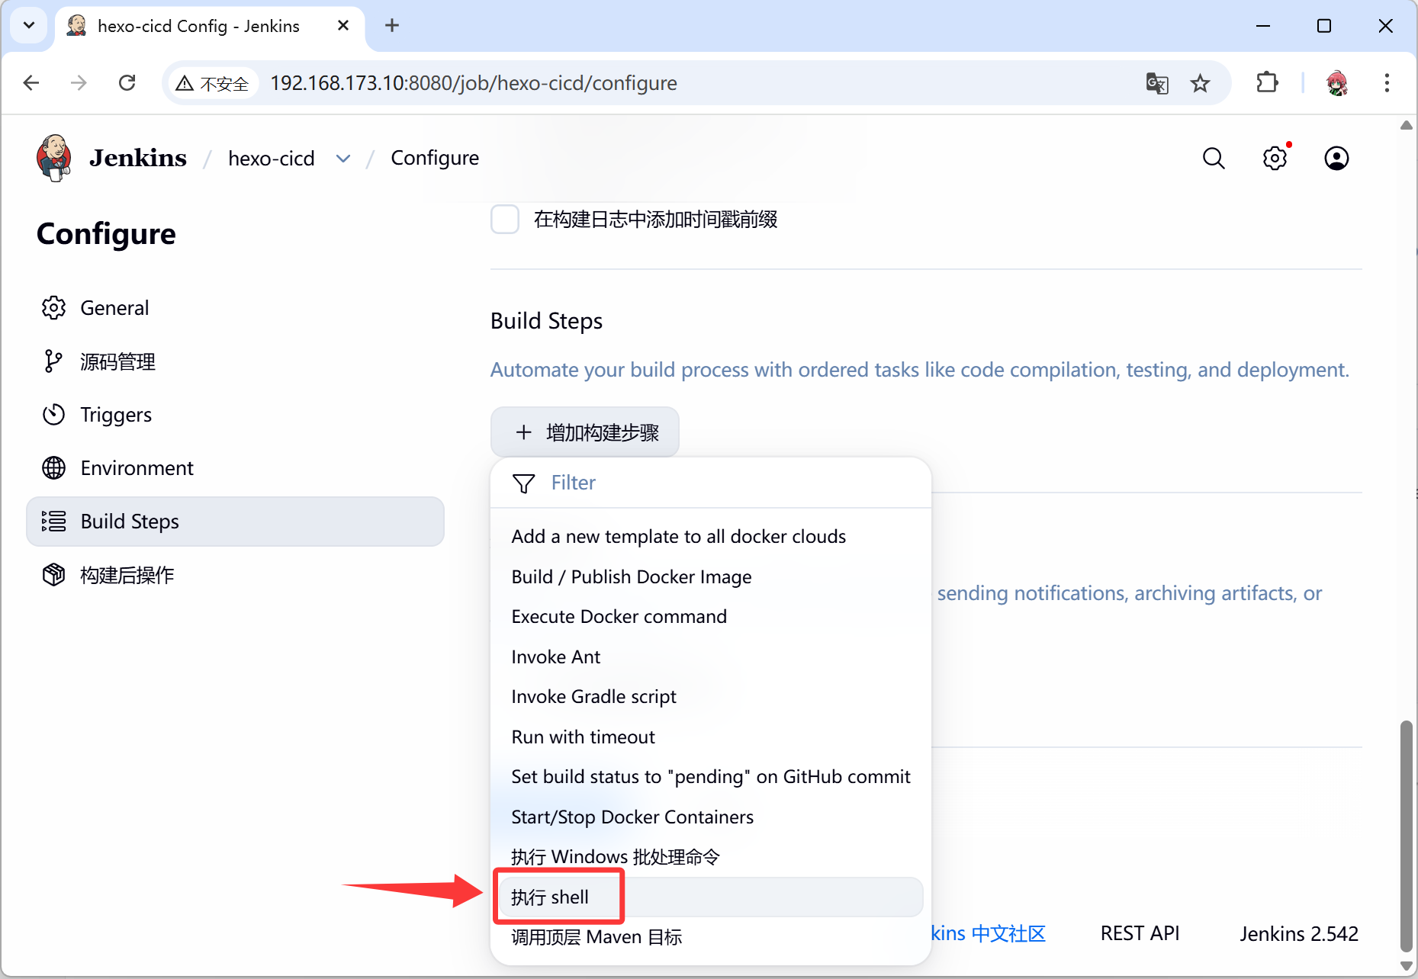Open Jenkins search magnifier icon
The height and width of the screenshot is (979, 1418).
coord(1213,158)
